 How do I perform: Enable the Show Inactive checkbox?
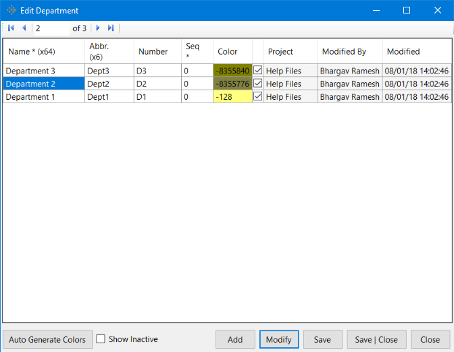point(101,339)
